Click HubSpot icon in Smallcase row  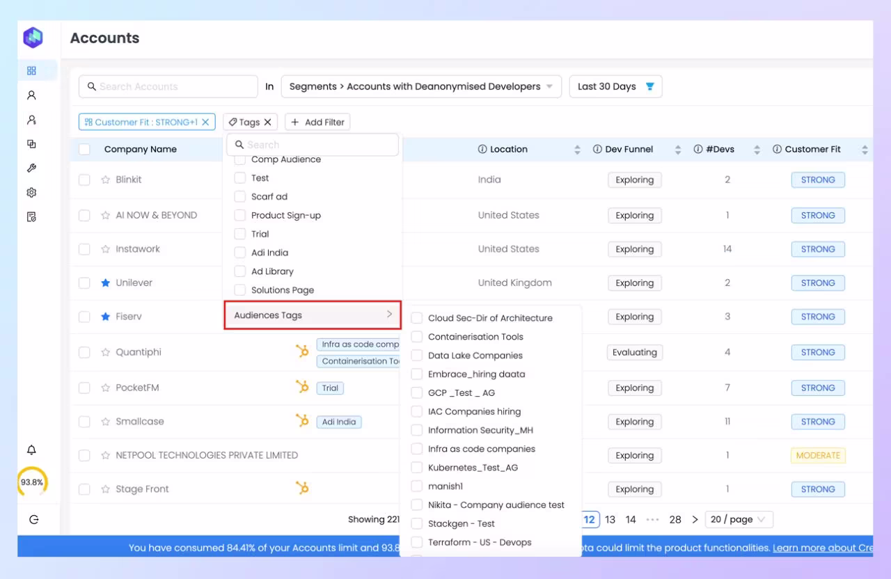tap(302, 421)
